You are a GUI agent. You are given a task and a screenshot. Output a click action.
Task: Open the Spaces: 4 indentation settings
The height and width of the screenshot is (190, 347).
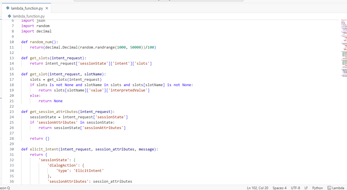[279, 188]
